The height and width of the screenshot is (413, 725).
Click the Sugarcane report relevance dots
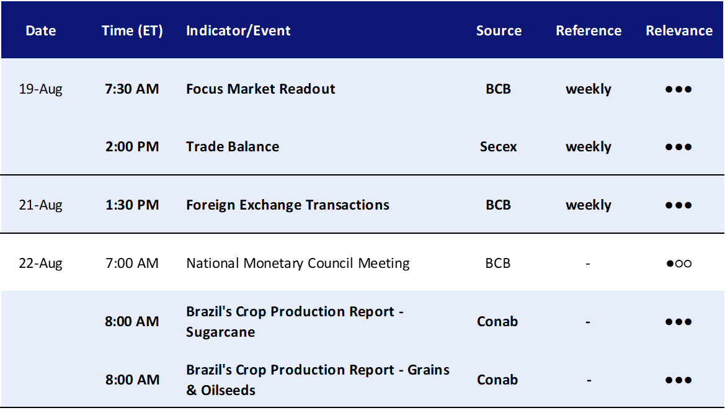click(x=678, y=322)
